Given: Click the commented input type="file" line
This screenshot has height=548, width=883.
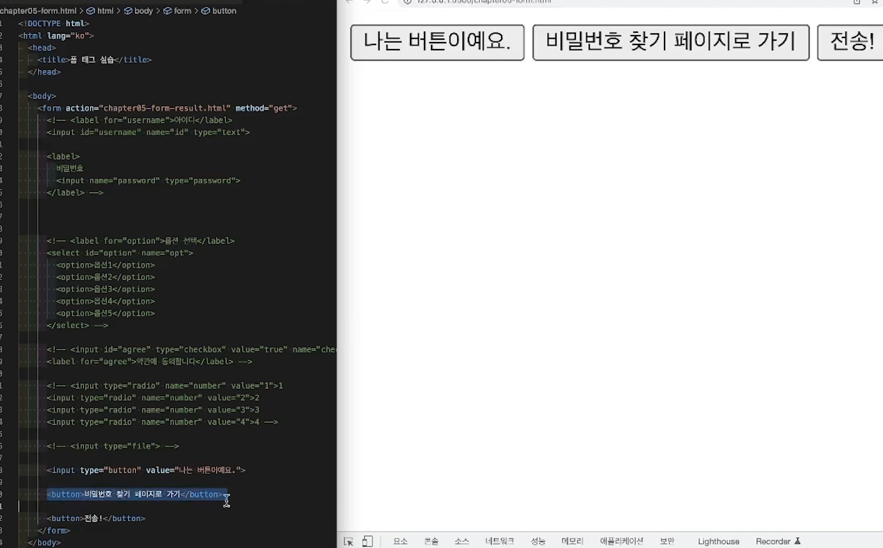Looking at the screenshot, I should pyautogui.click(x=113, y=446).
